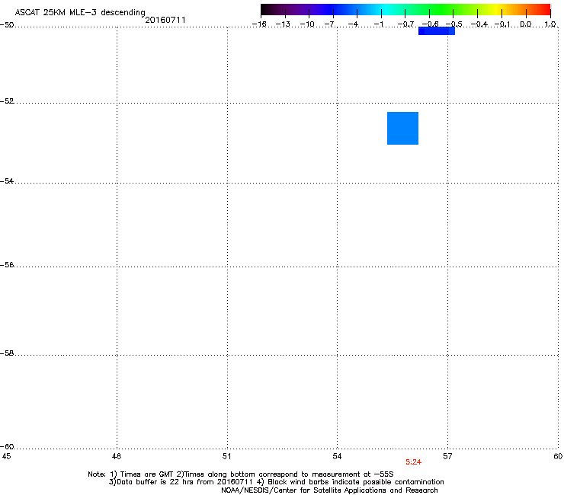Click the 51 longitude axis label

click(x=226, y=456)
